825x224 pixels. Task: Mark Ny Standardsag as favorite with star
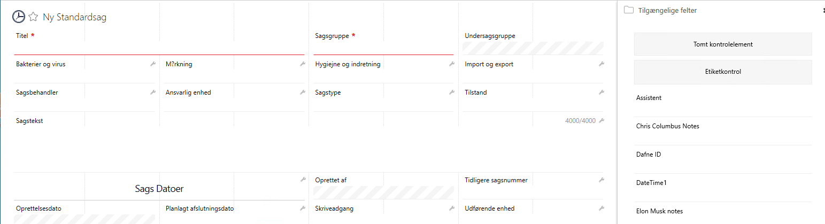click(x=33, y=17)
